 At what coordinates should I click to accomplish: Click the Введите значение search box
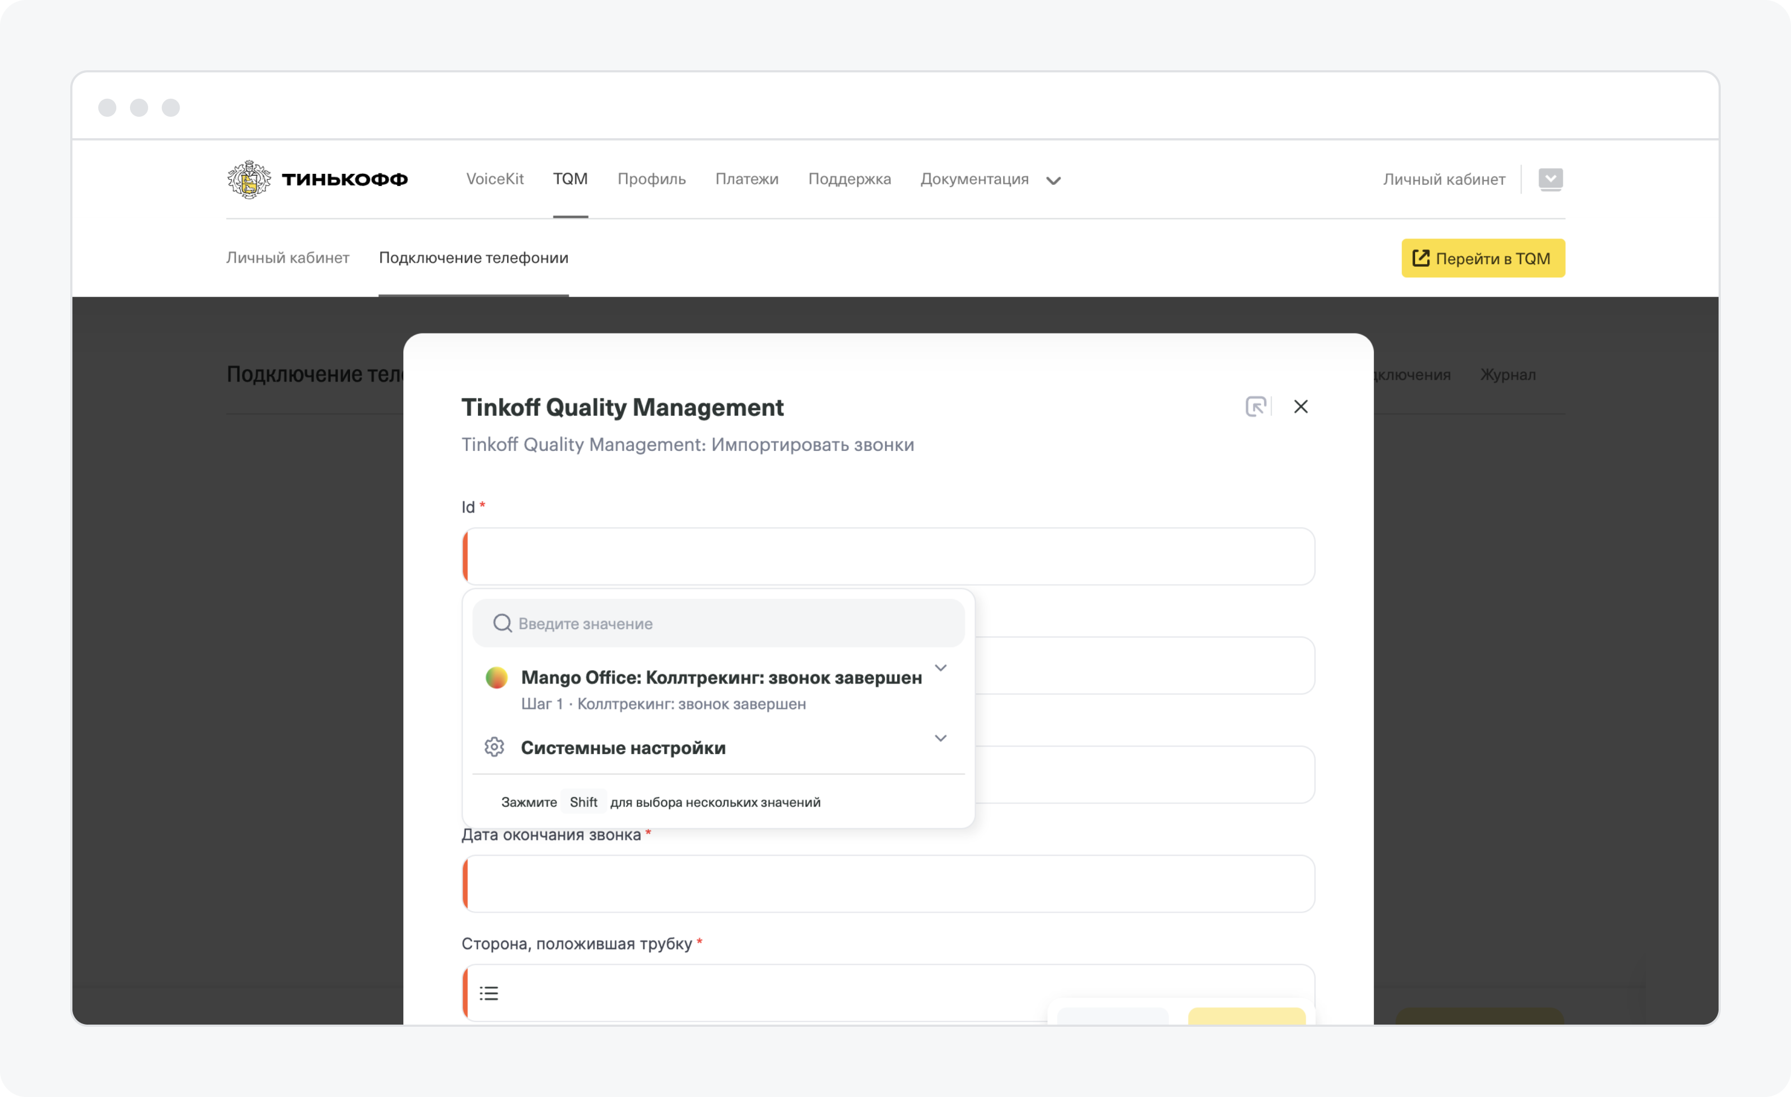(x=718, y=623)
